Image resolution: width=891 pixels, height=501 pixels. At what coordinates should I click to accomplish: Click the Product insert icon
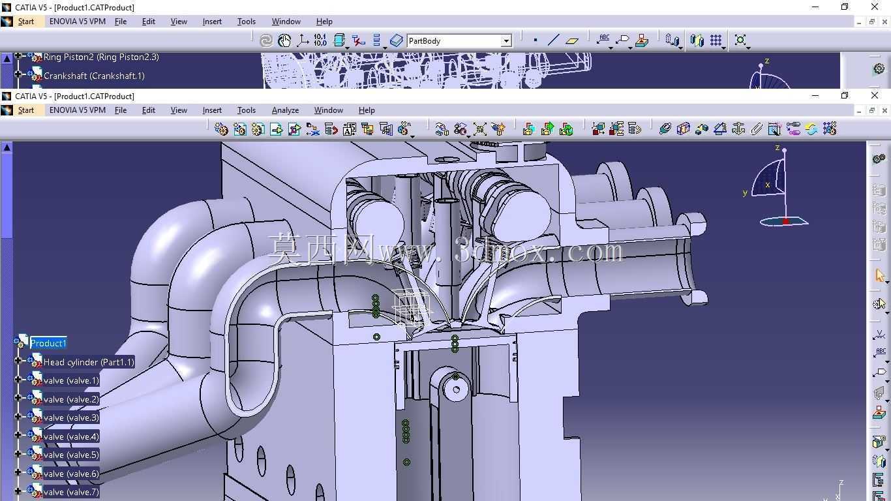click(x=239, y=129)
